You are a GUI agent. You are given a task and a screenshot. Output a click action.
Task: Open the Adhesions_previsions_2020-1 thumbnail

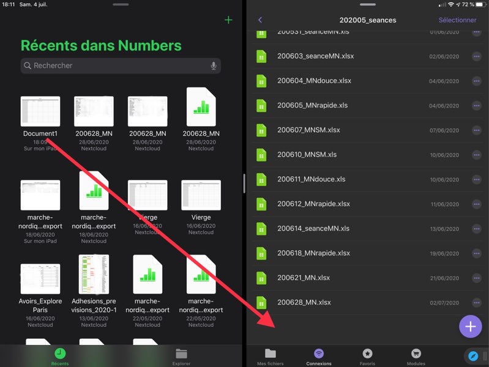94,275
